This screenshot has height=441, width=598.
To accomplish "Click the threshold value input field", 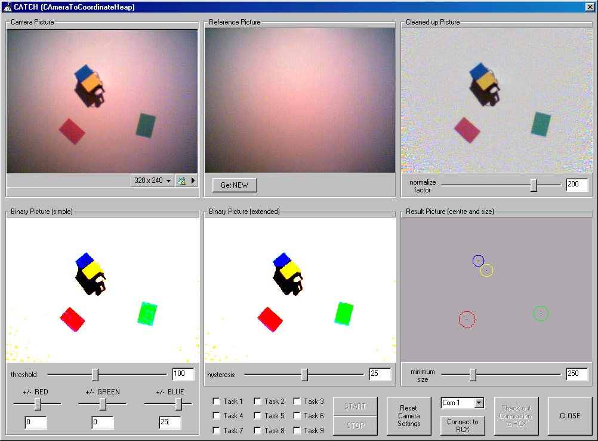I will [183, 375].
